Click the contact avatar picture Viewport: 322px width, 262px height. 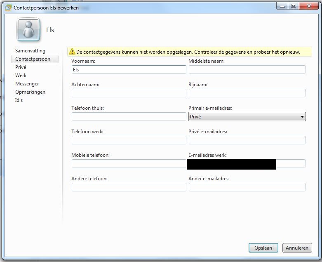[28, 30]
